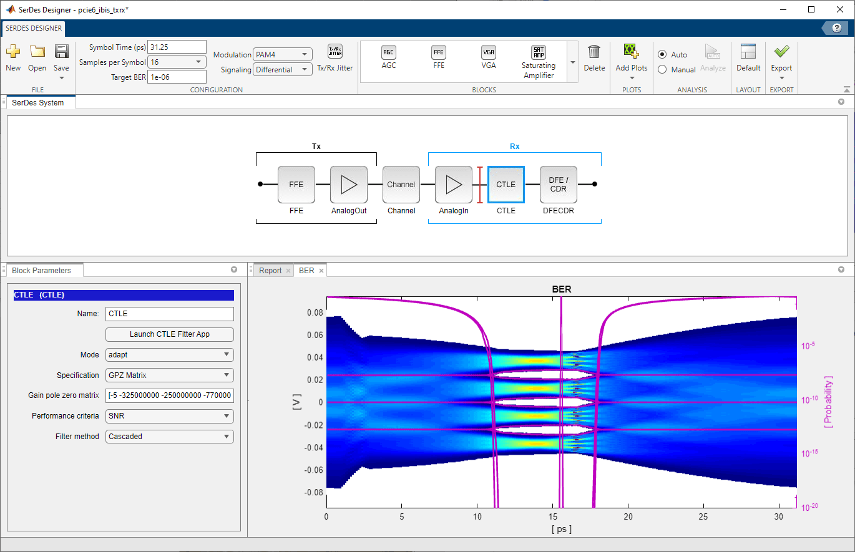The height and width of the screenshot is (552, 855).
Task: Select the AnalogOut block in the diagram
Action: (349, 185)
